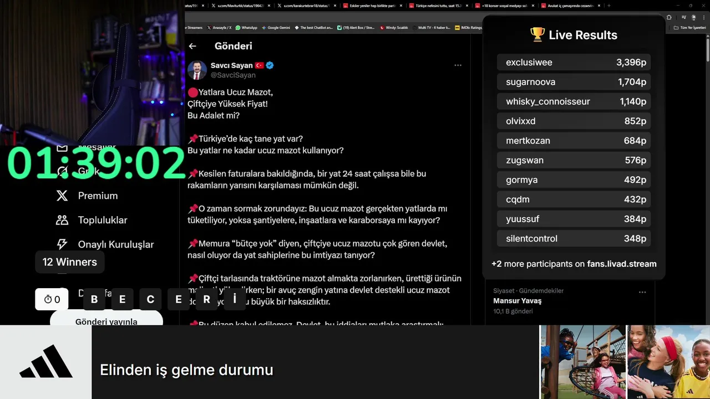Open Grok in the X sidebar
Image resolution: width=710 pixels, height=399 pixels.
[x=89, y=171]
